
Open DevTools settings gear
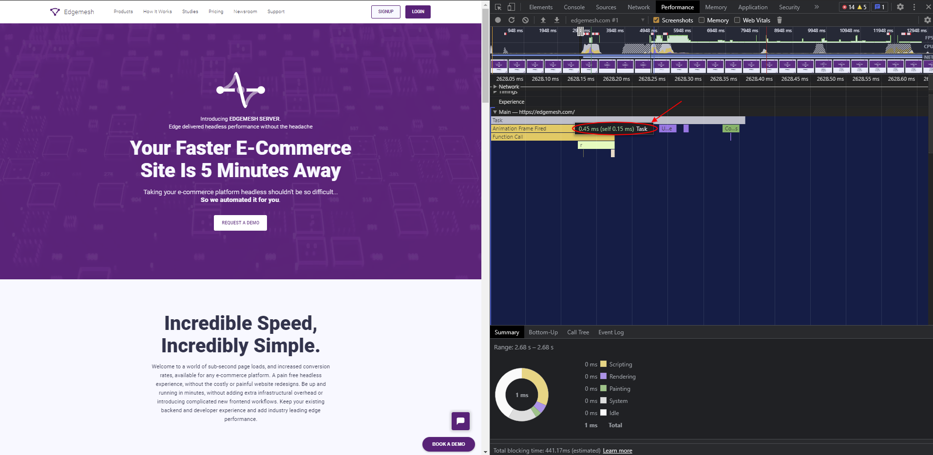coord(900,7)
